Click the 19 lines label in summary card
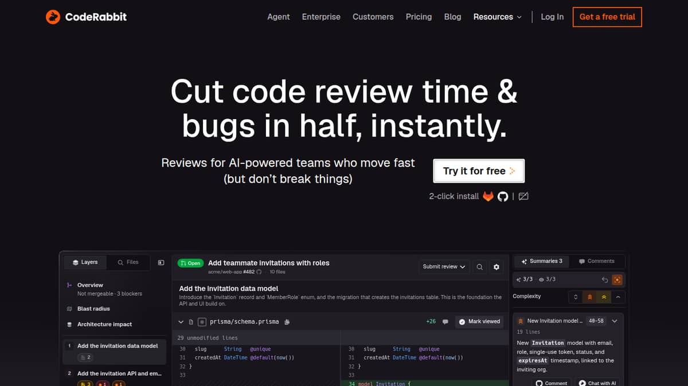The width and height of the screenshot is (688, 386). tap(528, 332)
